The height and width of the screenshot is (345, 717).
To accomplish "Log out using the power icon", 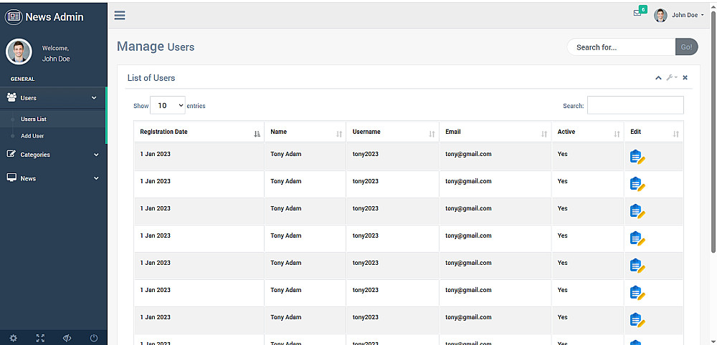I will pyautogui.click(x=94, y=338).
